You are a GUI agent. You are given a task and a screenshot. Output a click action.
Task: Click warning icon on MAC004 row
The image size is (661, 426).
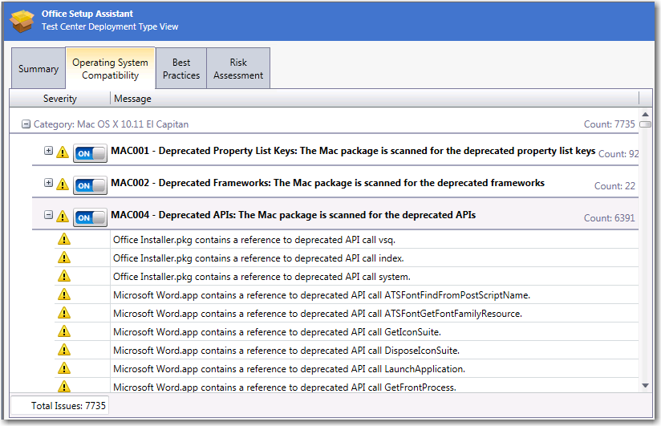[63, 216]
